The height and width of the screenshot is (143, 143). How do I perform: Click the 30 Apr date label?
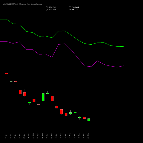(x=29, y=136)
